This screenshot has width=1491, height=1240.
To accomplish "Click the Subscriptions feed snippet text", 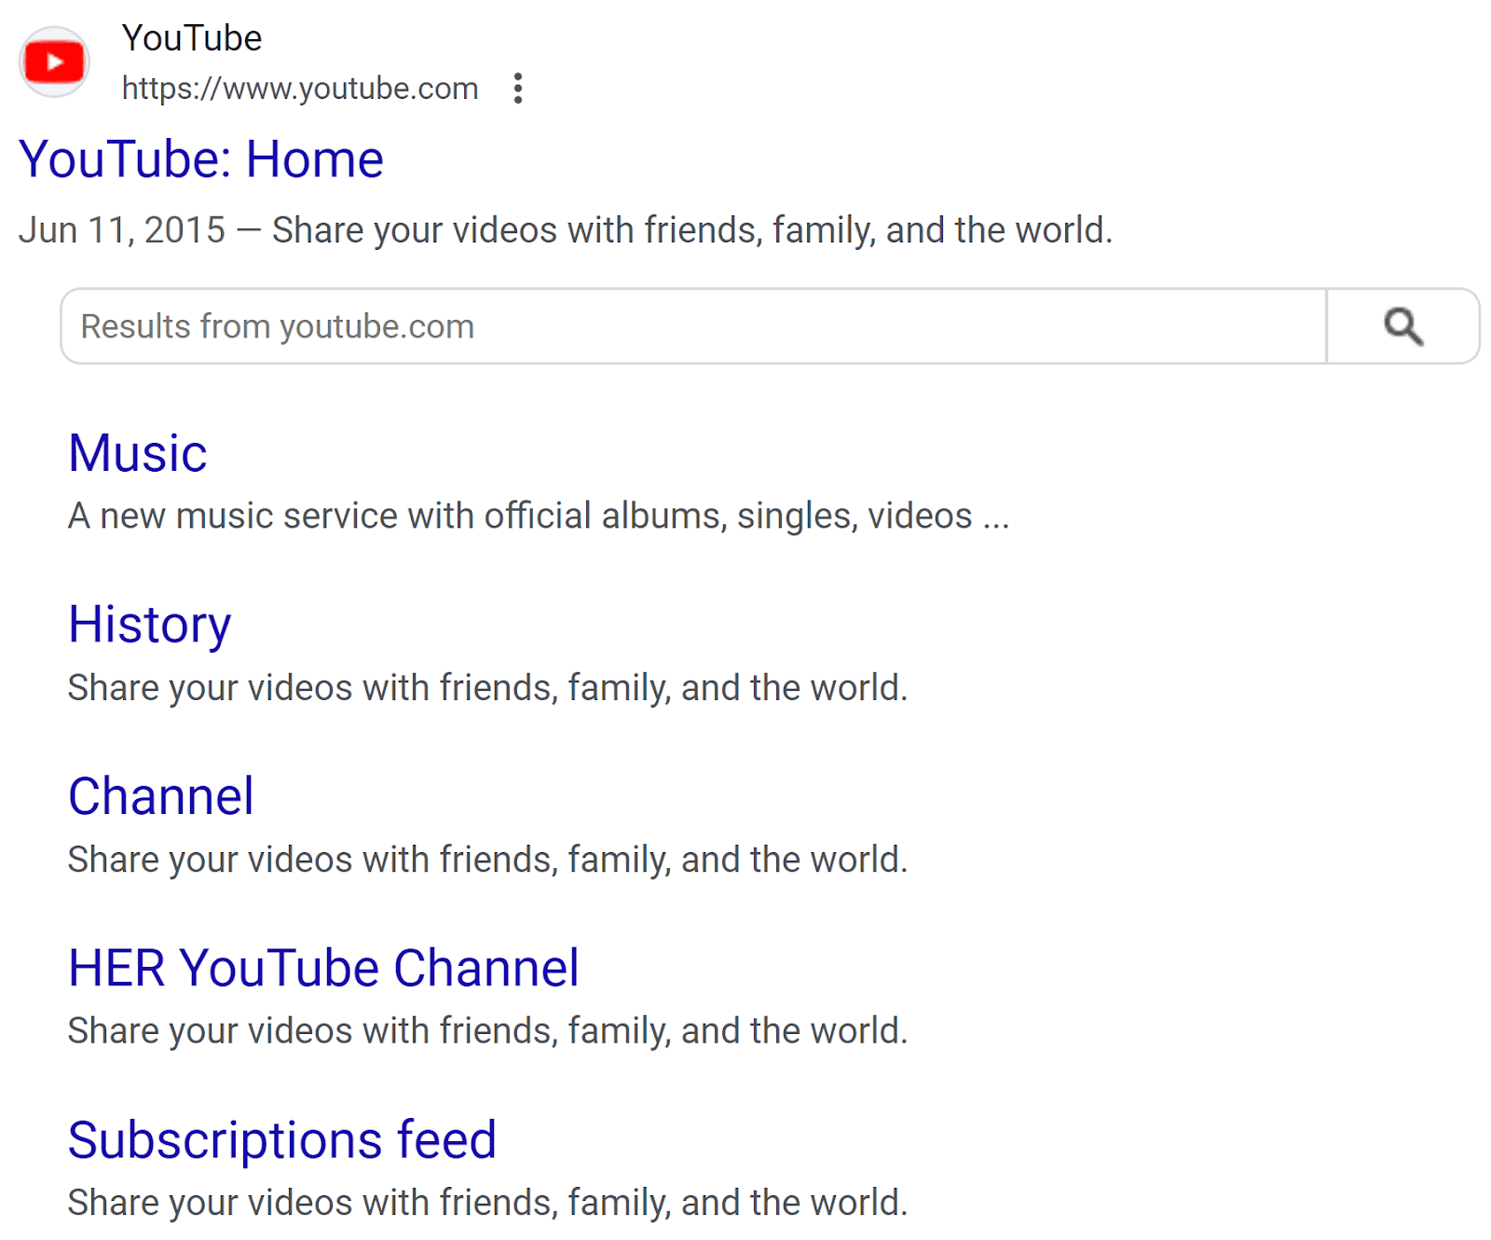I will click(486, 1202).
